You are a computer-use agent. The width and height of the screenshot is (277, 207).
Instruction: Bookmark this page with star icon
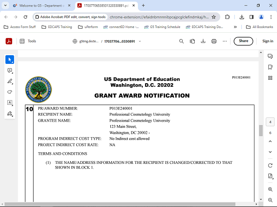(214, 17)
